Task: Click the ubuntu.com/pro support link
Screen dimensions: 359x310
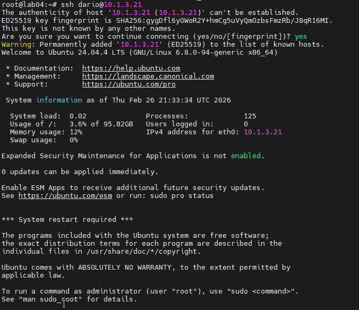Action: pyautogui.click(x=129, y=84)
